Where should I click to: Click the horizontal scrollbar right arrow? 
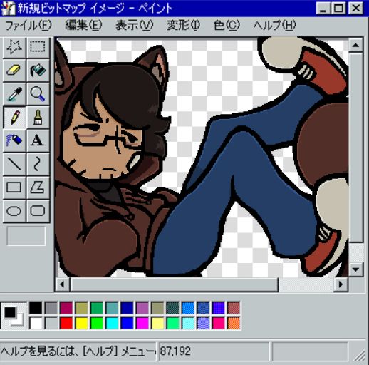point(341,284)
